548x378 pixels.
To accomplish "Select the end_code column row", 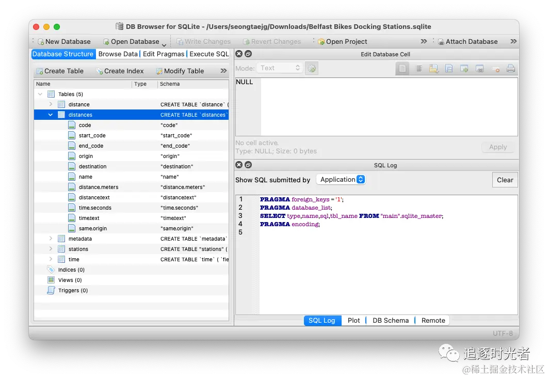I will [x=132, y=146].
